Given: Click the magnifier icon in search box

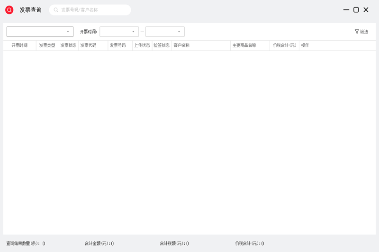Looking at the screenshot, I should 56,10.
